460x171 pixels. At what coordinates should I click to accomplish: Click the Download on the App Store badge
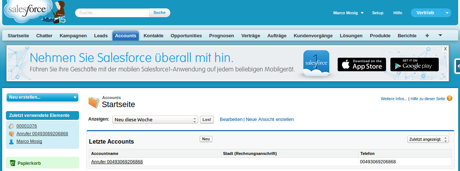(x=361, y=64)
